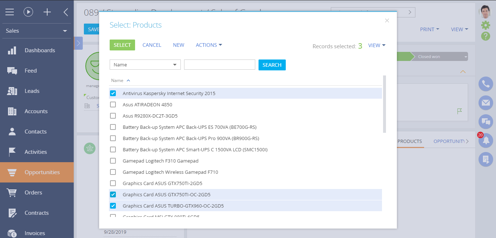
Task: Close the Select Products dialog
Action: coord(387,21)
